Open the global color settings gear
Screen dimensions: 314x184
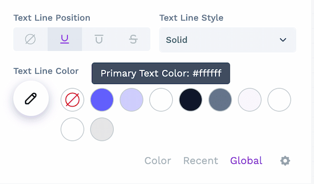pos(285,161)
